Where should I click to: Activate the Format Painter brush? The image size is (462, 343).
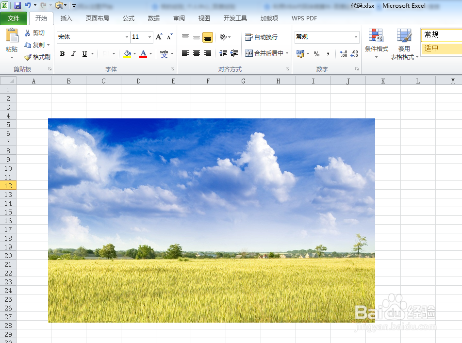(x=28, y=57)
